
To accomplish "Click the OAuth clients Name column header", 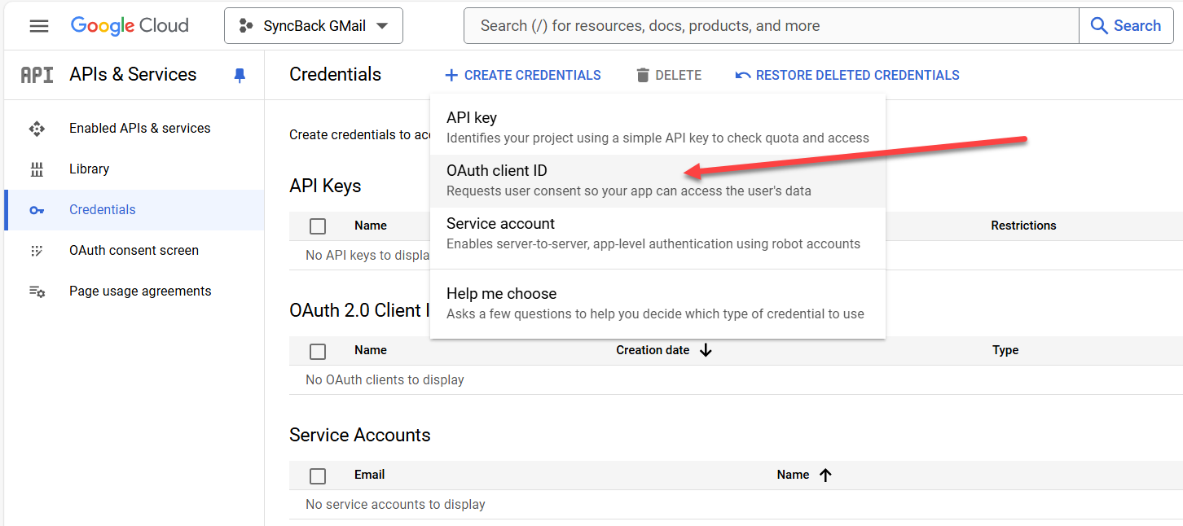I will pos(371,350).
